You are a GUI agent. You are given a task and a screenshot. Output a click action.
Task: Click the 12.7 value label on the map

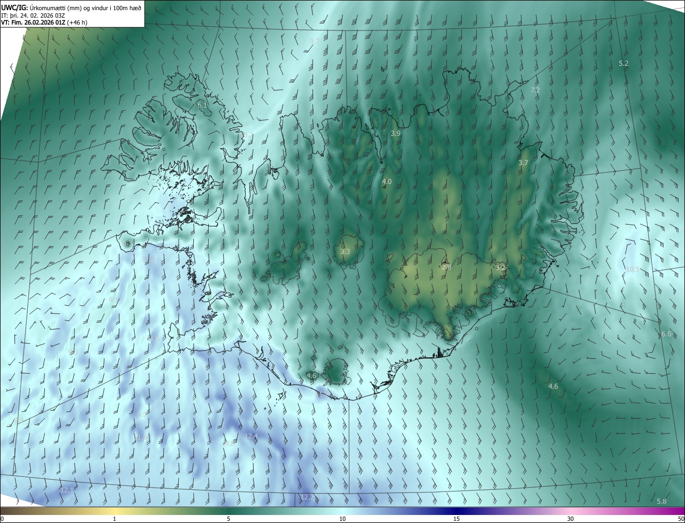[308, 497]
